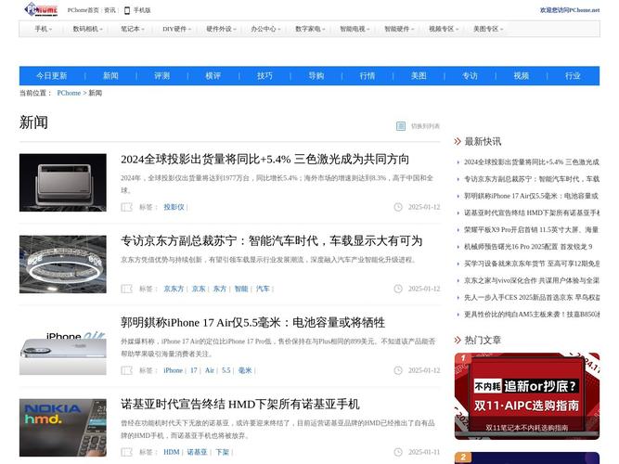Click the 下架 tag link
This screenshot has width=619, height=464.
tap(222, 452)
